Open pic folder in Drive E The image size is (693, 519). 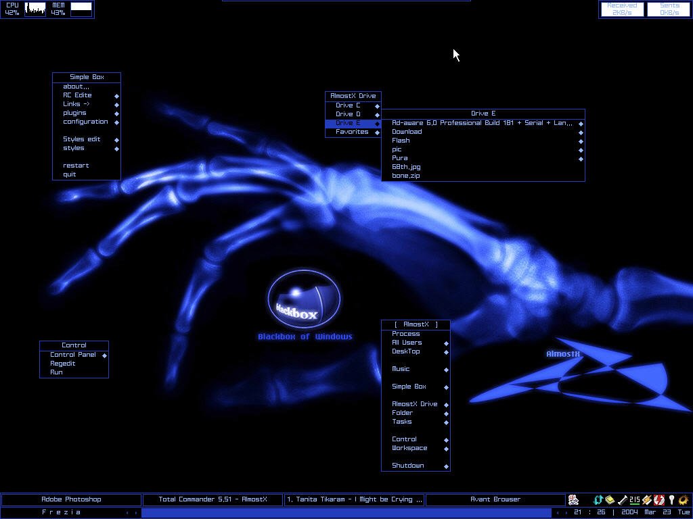[483, 149]
